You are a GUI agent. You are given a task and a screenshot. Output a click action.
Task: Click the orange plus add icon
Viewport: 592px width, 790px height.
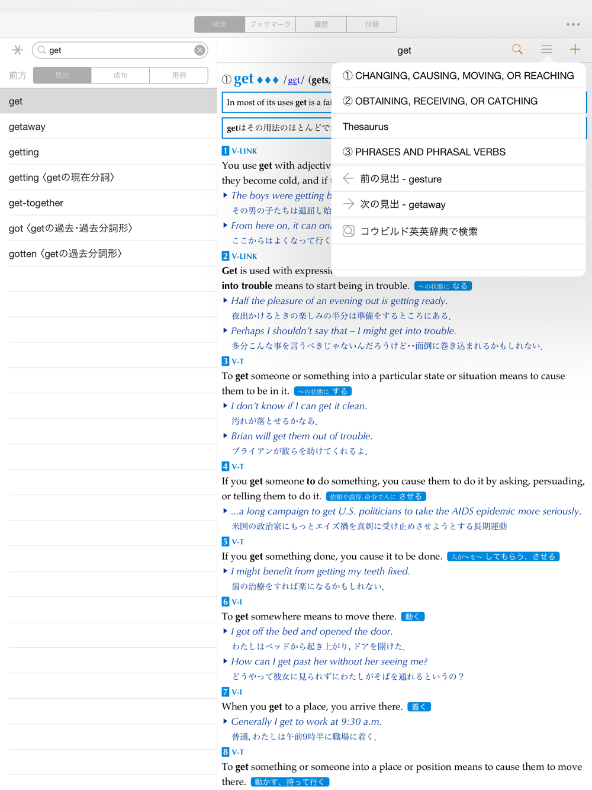click(x=575, y=50)
